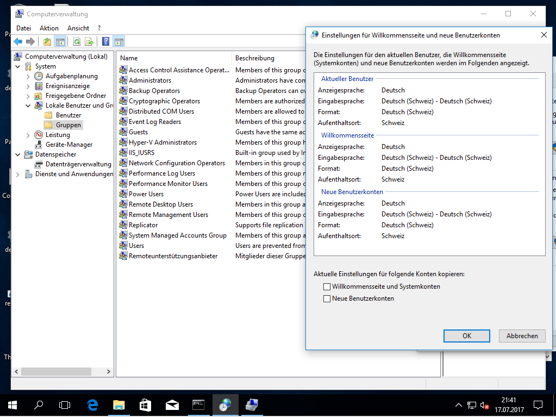Open the taskbar clock showing 21:41
The width and height of the screenshot is (556, 417).
pyautogui.click(x=509, y=405)
